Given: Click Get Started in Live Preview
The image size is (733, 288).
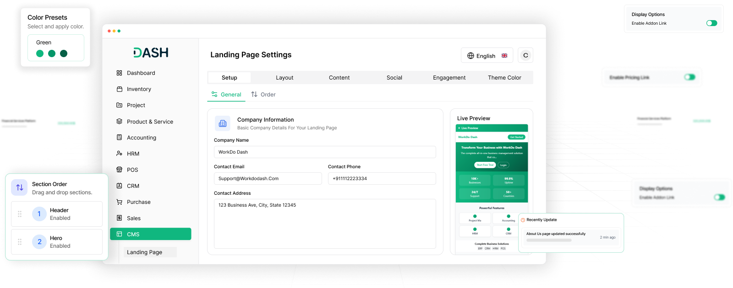Looking at the screenshot, I should [x=516, y=137].
